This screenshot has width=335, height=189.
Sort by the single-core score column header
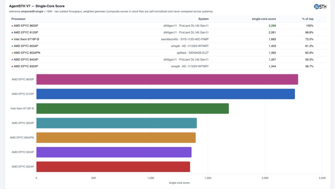coord(264,19)
